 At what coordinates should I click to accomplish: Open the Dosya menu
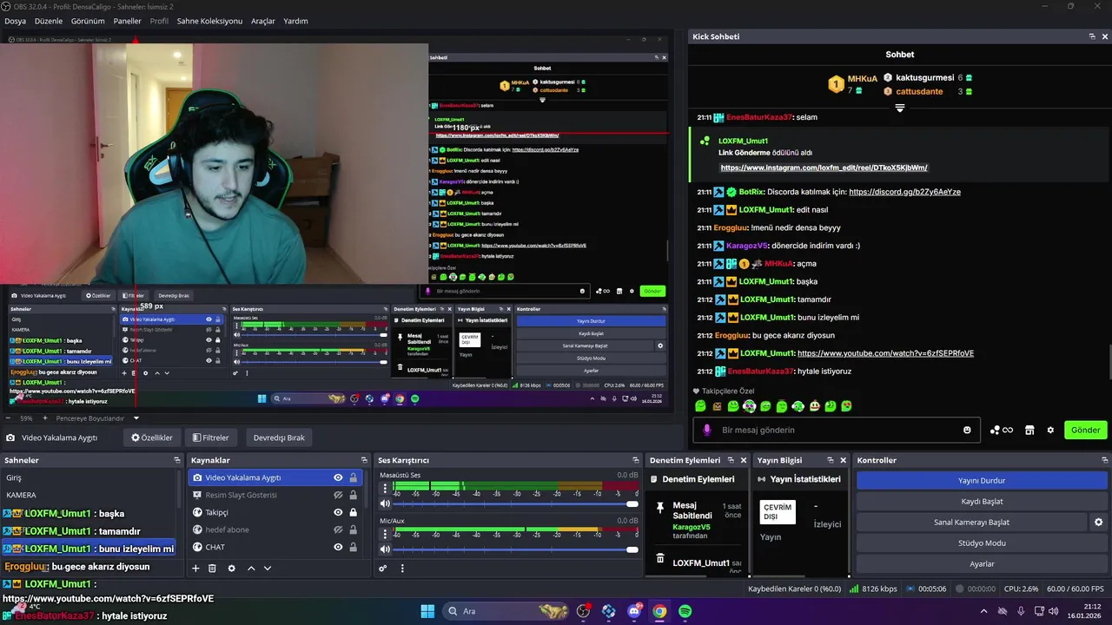pos(15,21)
